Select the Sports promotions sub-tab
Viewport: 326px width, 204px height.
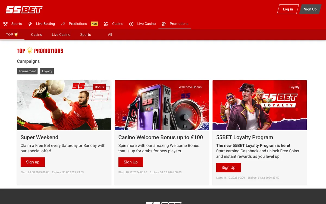point(86,35)
